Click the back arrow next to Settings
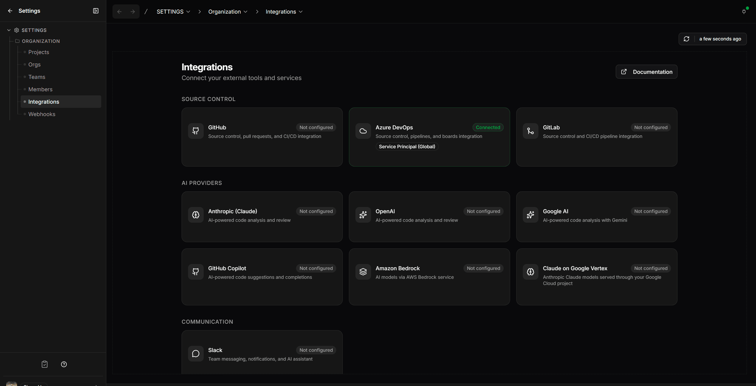This screenshot has width=756, height=386. [x=10, y=11]
